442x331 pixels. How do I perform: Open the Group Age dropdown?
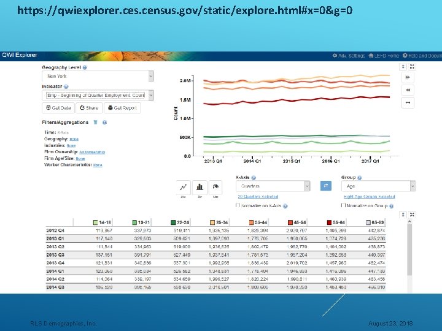pyautogui.click(x=378, y=186)
